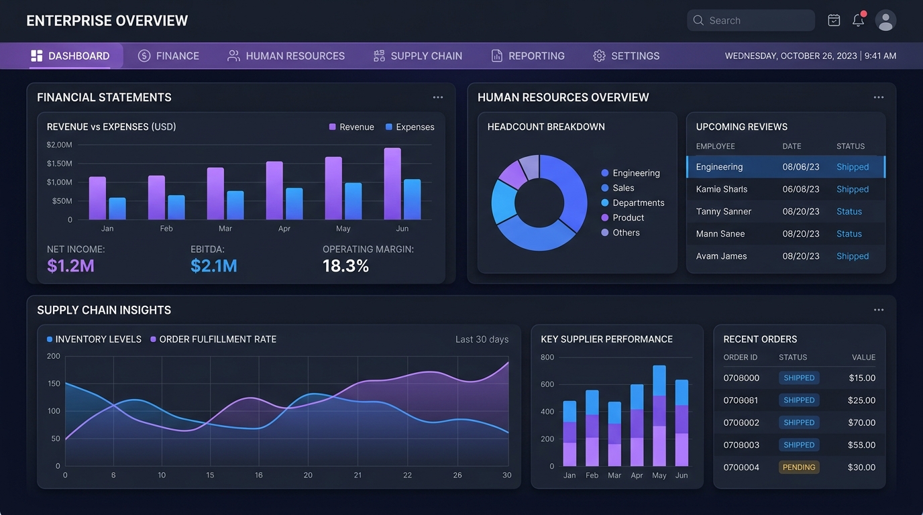Click the Dashboard grid icon
Image resolution: width=923 pixels, height=515 pixels.
click(37, 56)
